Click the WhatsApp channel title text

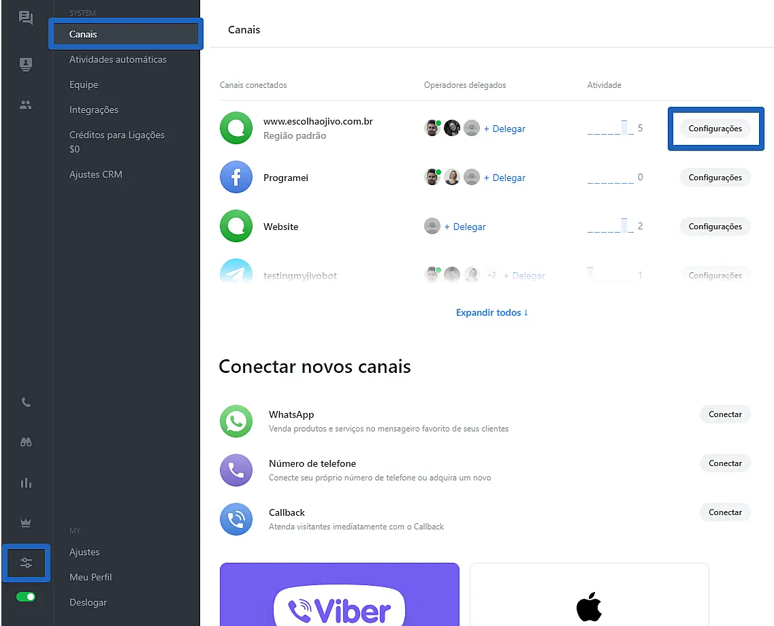point(291,414)
